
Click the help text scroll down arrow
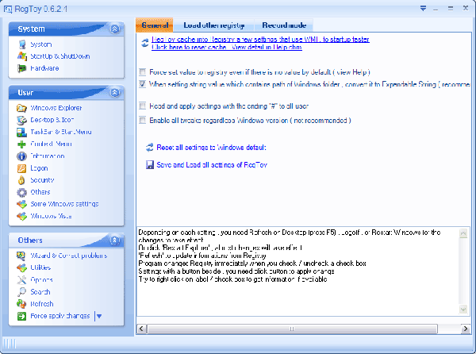(x=463, y=310)
